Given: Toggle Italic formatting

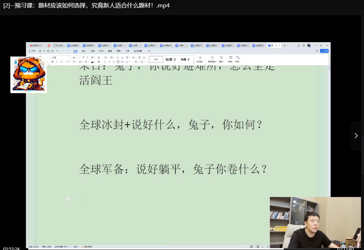Looking at the screenshot, I should (x=56, y=62).
